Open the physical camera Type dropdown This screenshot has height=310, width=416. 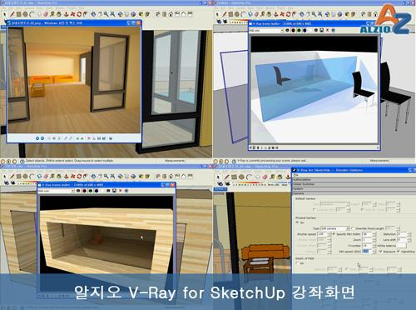coord(334,228)
